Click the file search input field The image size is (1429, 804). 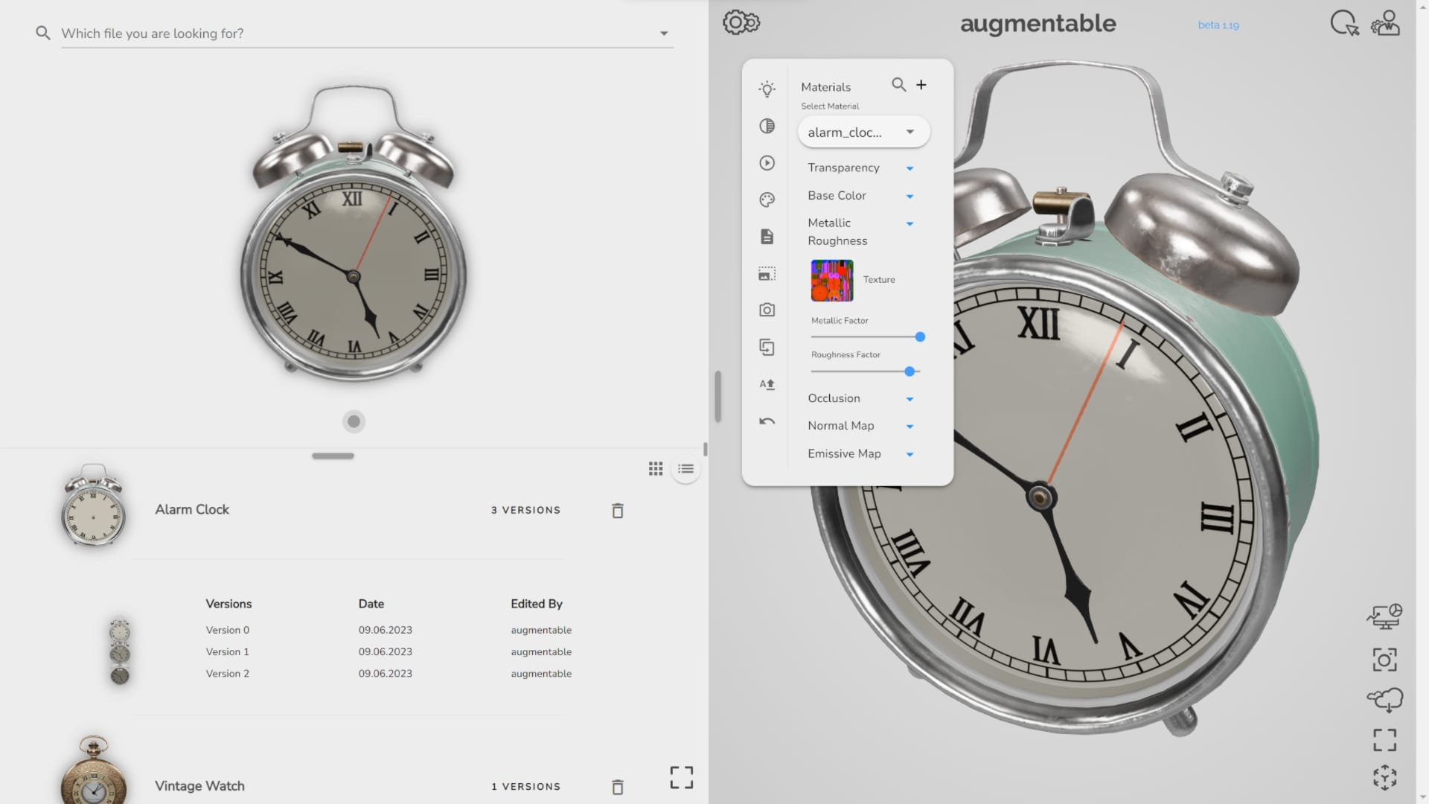click(357, 33)
